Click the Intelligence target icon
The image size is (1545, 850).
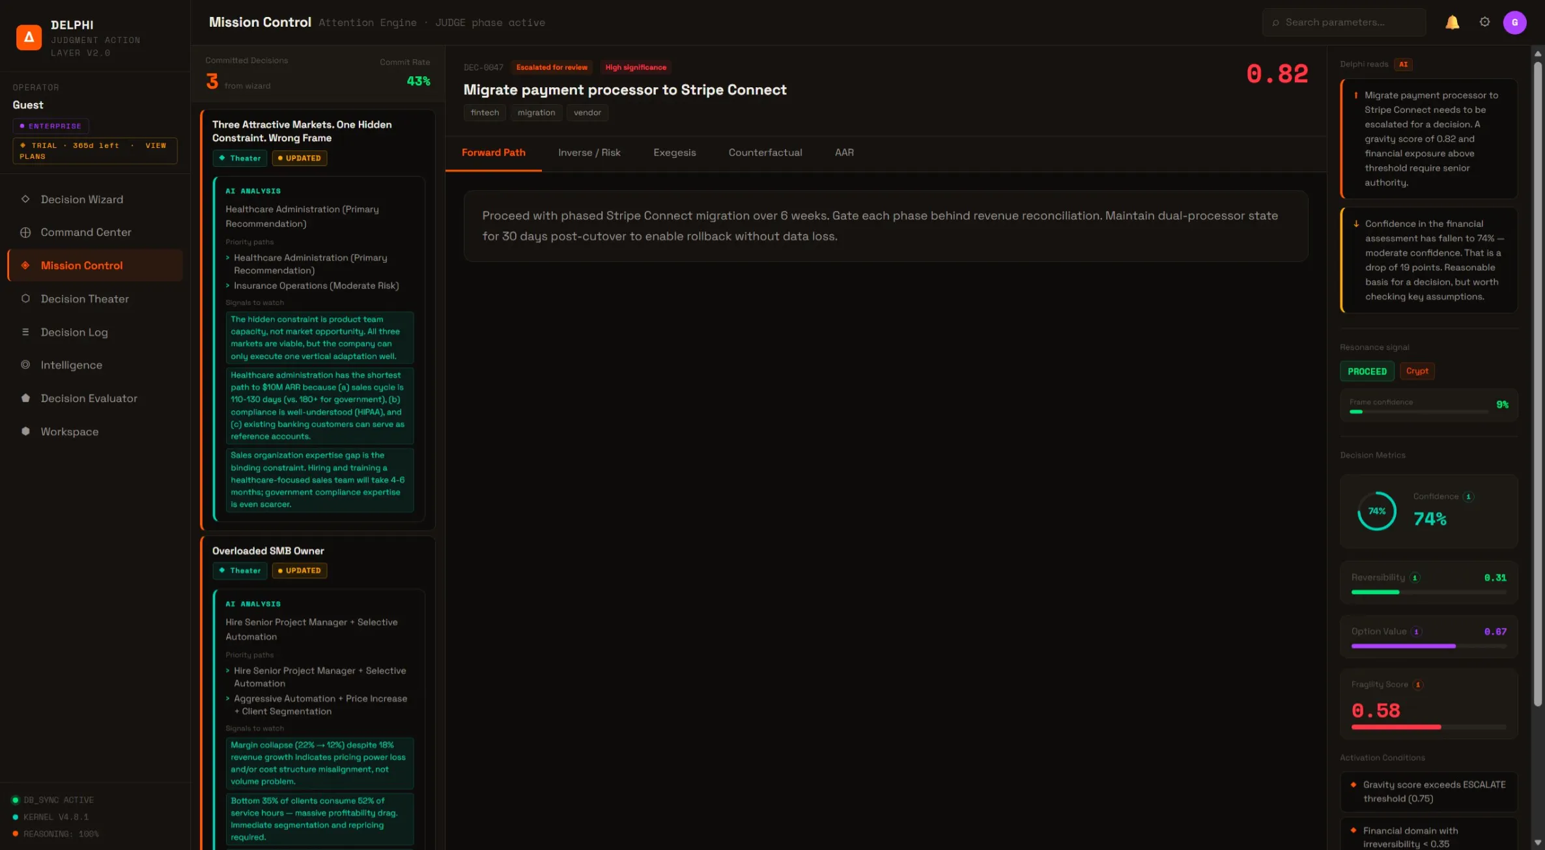25,365
